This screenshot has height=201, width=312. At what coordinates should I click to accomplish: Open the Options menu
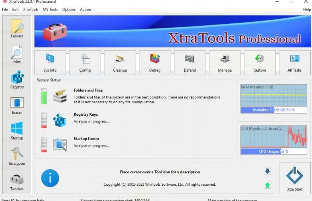click(x=69, y=9)
